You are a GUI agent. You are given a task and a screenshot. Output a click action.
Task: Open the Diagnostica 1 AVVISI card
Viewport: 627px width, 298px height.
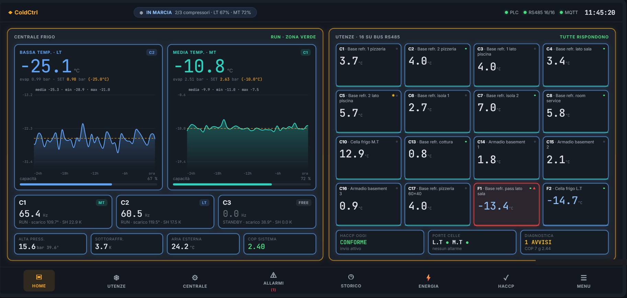[565, 242]
